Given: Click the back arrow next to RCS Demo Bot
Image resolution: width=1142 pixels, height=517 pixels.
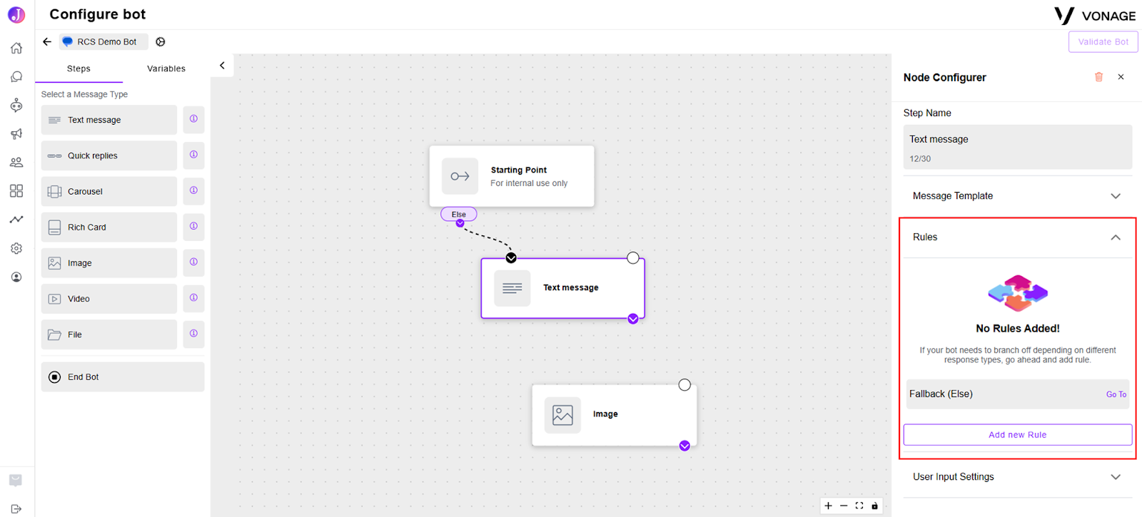Looking at the screenshot, I should coord(47,42).
